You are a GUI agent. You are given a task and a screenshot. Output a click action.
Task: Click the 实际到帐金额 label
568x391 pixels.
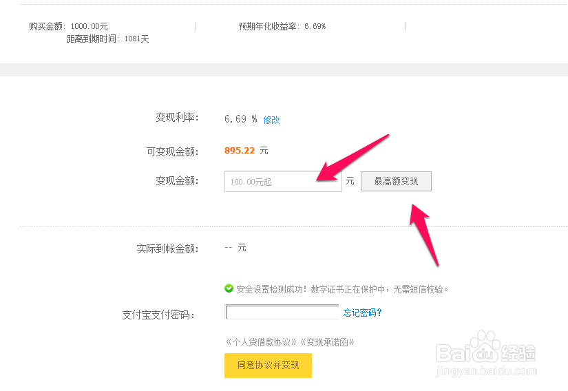(x=167, y=249)
